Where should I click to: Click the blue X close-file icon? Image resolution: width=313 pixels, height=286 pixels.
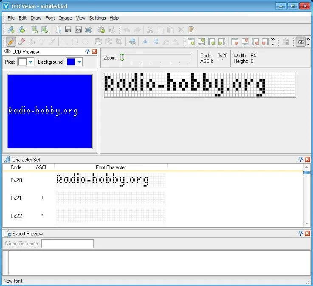88,30
